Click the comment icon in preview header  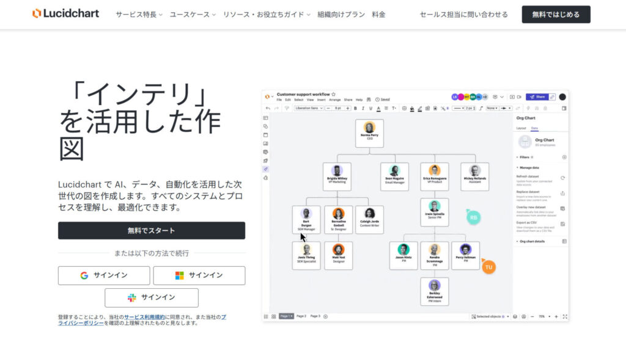pyautogui.click(x=495, y=97)
